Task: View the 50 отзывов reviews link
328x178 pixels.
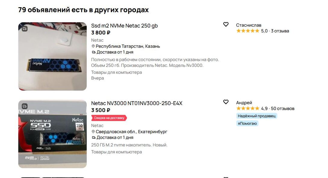Action: click(x=283, y=108)
